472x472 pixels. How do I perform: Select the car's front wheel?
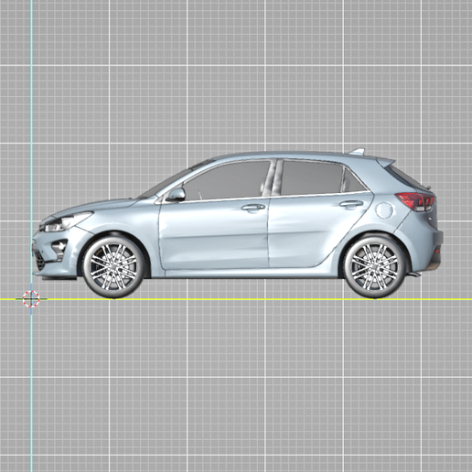coord(113,267)
